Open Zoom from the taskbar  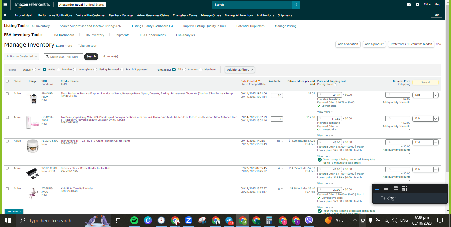pos(189,220)
